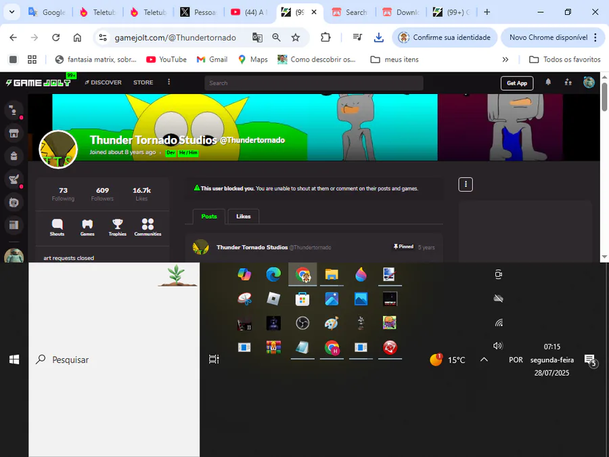Launch OBS Studio from the taskbar
Screen dimensions: 609x457
302,323
